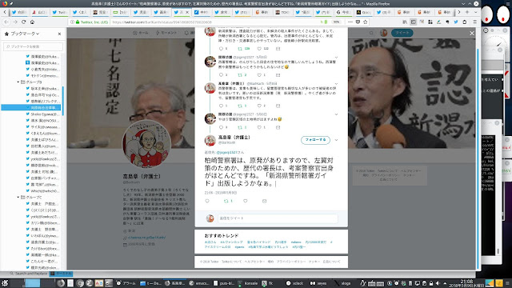The height and width of the screenshot is (288, 512).
Task: Focus the reply tweet input box
Action: (x=278, y=218)
